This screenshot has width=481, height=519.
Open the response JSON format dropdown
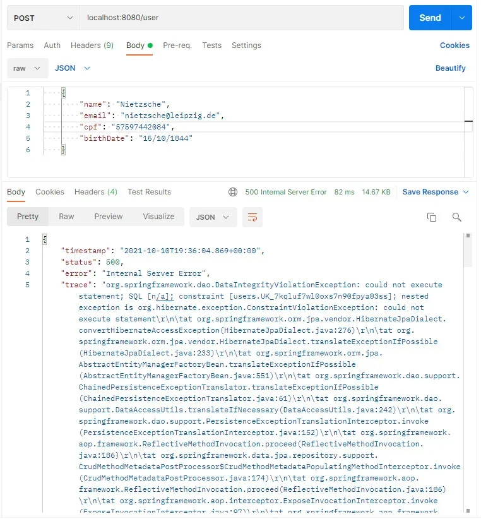[x=213, y=217]
